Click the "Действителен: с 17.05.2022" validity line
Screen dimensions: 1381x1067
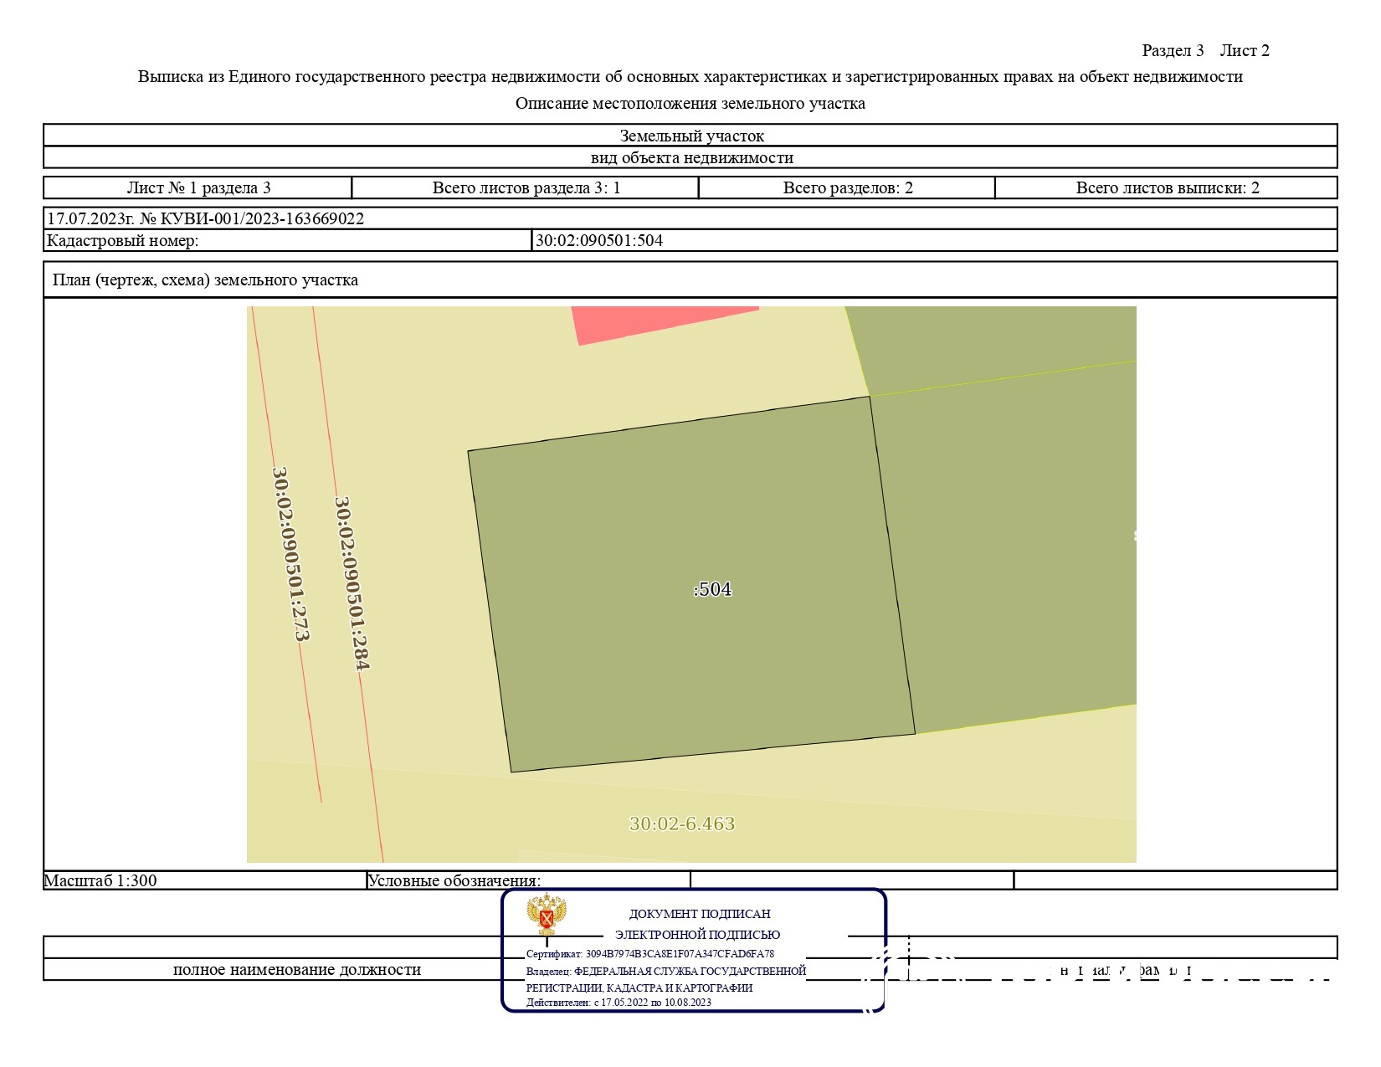pos(619,1002)
